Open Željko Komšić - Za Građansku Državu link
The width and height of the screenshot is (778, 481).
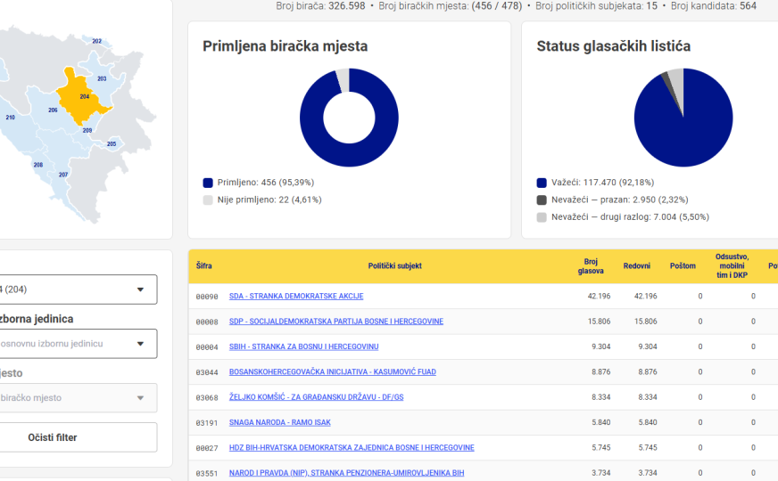316,397
